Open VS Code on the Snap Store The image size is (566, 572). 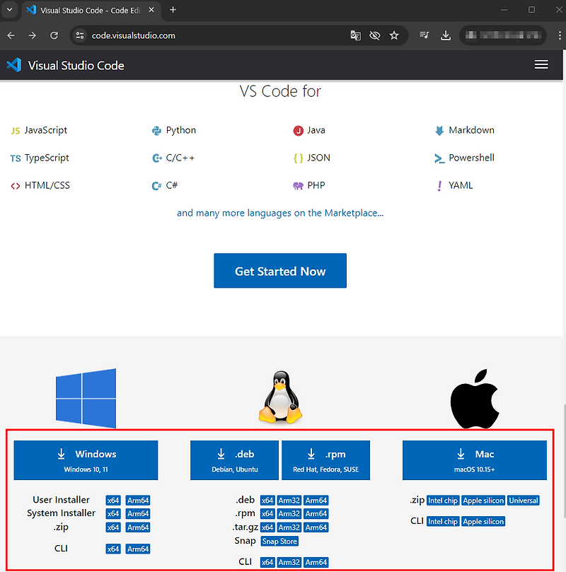(279, 541)
